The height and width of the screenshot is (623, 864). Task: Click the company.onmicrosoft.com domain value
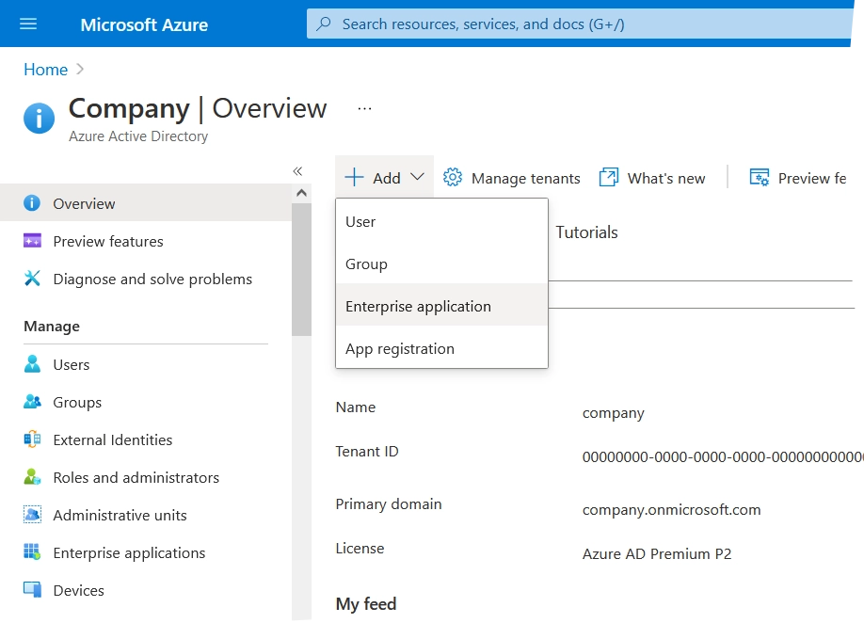click(x=671, y=509)
